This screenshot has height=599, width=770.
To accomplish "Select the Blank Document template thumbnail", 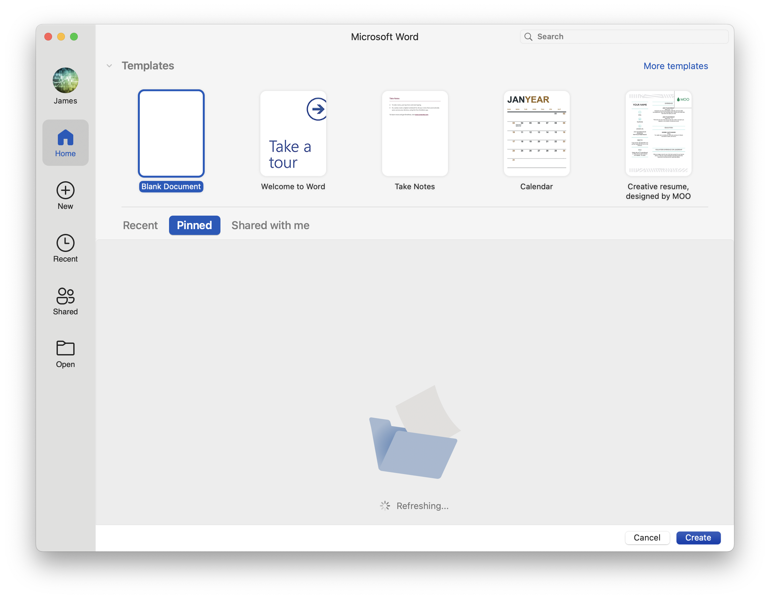I will click(171, 133).
